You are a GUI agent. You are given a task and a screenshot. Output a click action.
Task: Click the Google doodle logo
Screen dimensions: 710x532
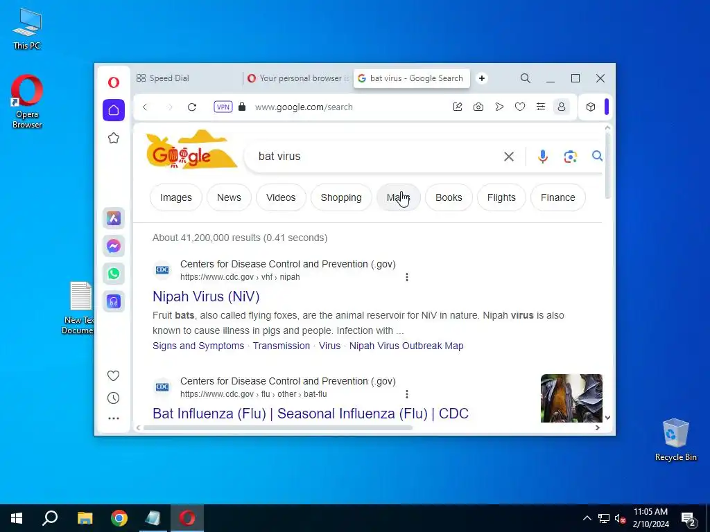pos(191,150)
